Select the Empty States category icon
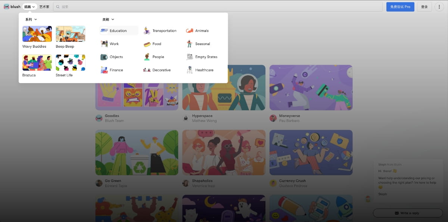The height and width of the screenshot is (222, 448). click(x=189, y=57)
